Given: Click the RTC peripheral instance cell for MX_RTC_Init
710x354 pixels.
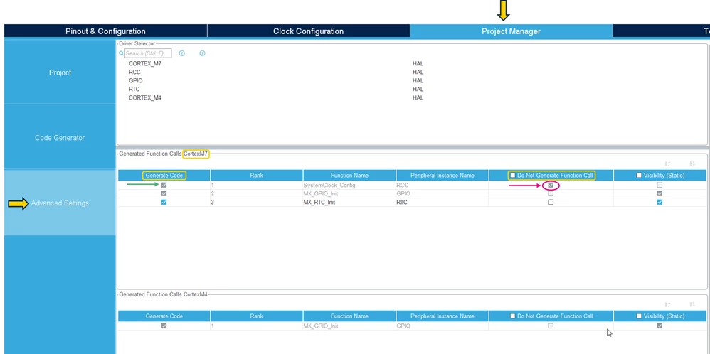Looking at the screenshot, I should click(443, 203).
